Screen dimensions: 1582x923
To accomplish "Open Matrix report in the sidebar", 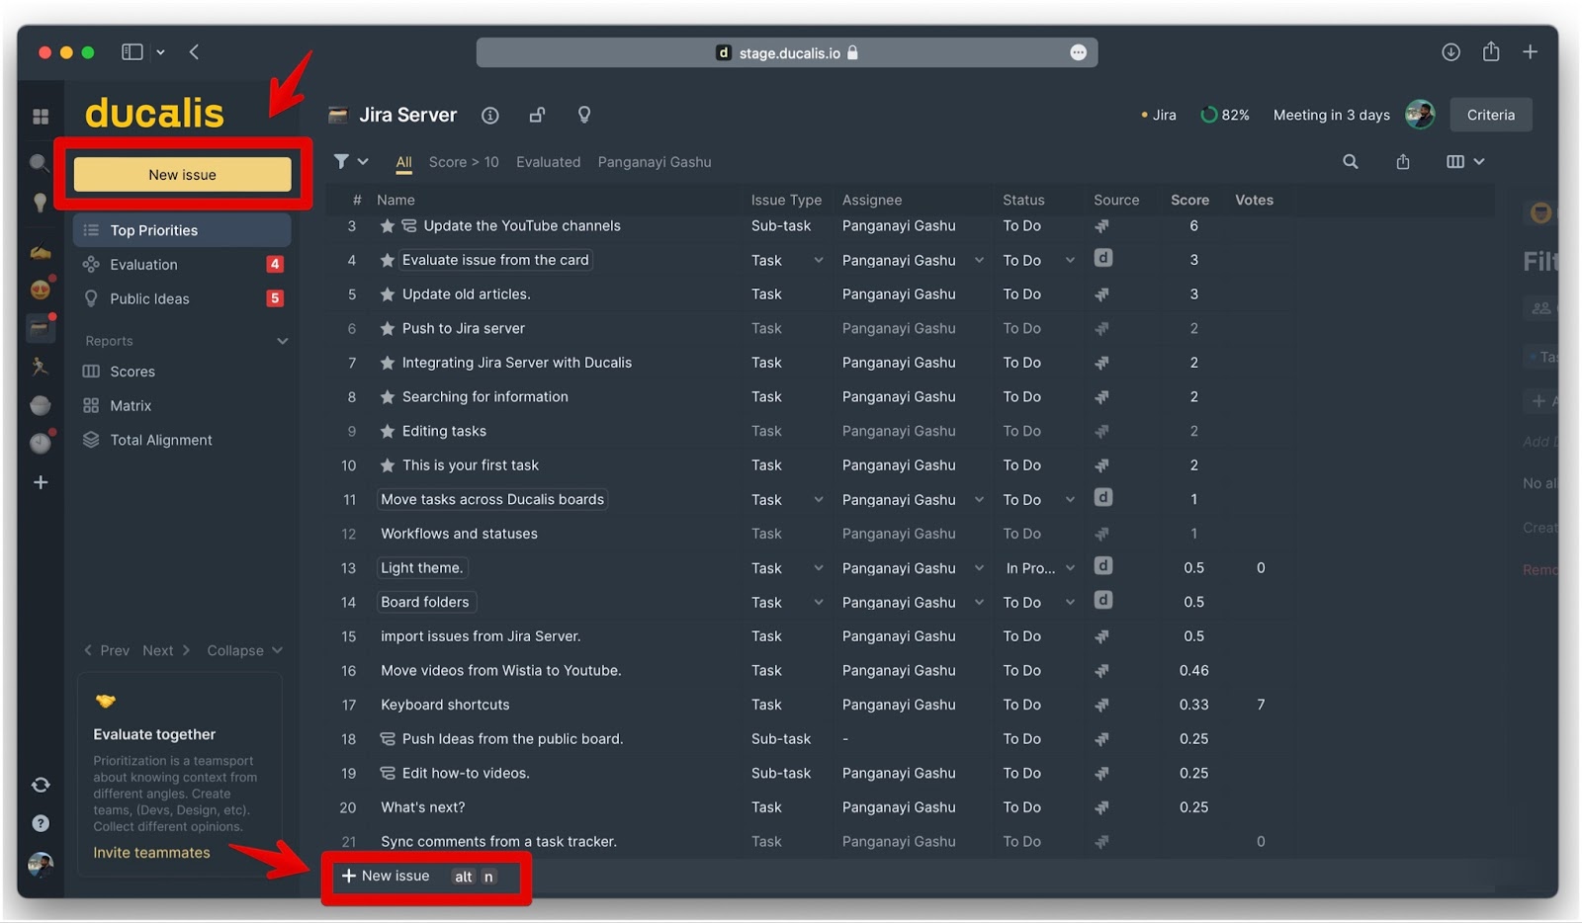I will 131,406.
